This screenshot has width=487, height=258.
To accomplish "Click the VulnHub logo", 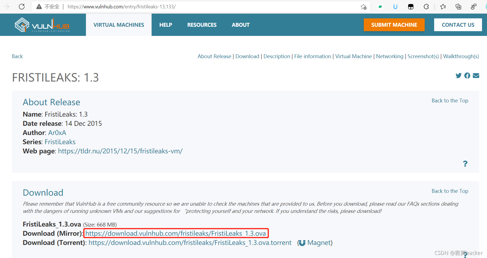I will [42, 25].
